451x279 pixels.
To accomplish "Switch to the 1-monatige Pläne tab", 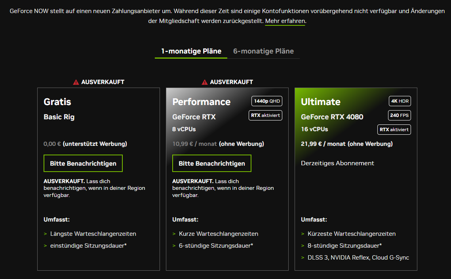I will (191, 51).
